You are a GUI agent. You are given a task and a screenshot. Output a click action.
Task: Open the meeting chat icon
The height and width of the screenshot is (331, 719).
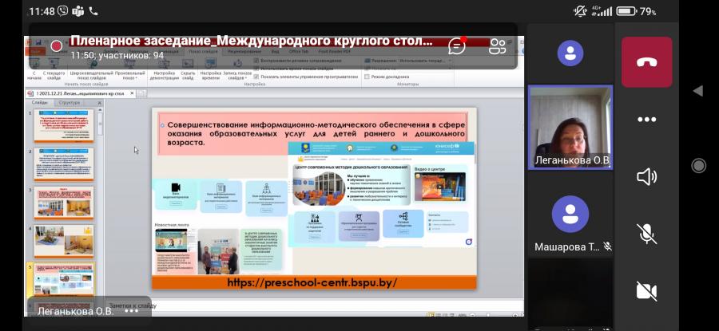pos(457,45)
